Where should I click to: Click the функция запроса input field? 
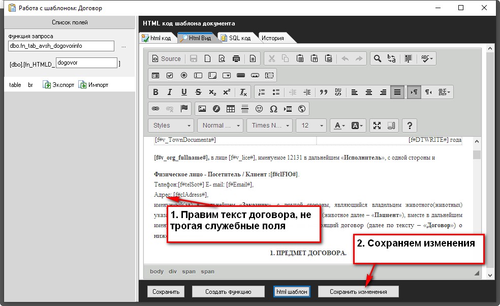(x=61, y=46)
